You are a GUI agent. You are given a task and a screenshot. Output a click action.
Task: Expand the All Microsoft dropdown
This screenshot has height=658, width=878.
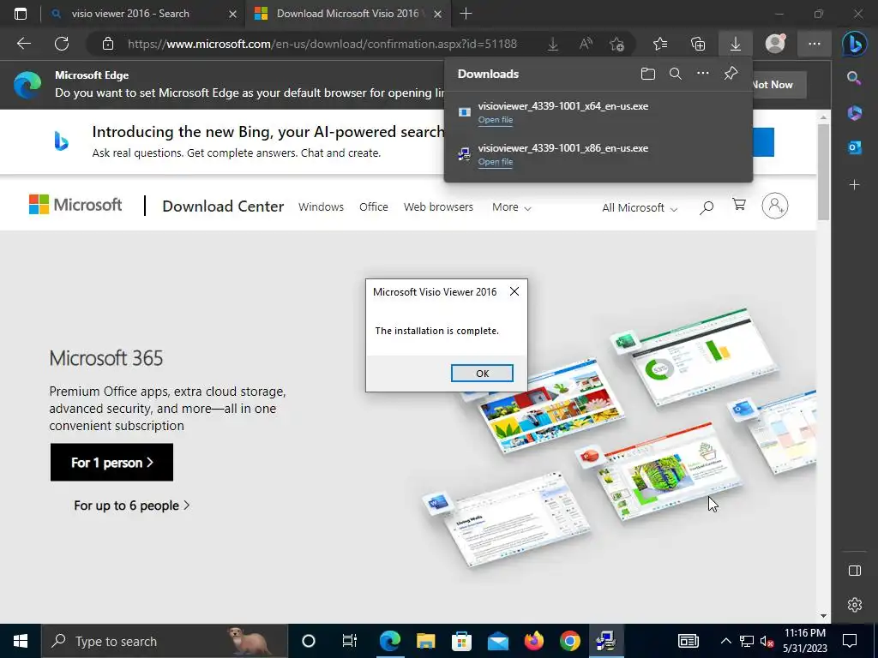[x=640, y=208]
